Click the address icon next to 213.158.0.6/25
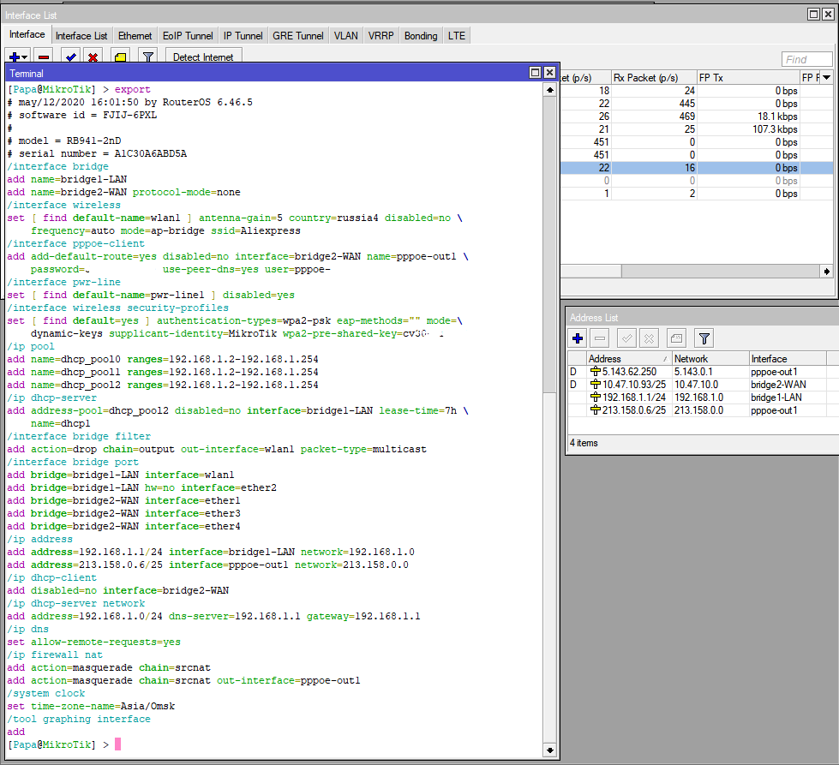 (x=595, y=410)
